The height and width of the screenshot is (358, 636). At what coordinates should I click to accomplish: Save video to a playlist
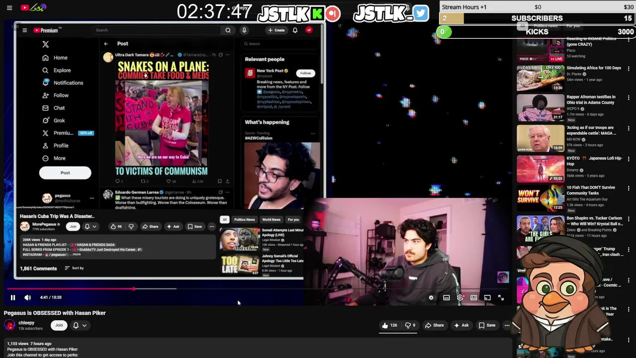click(487, 325)
